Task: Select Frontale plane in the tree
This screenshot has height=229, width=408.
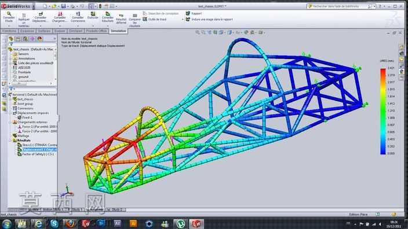Action: point(22,72)
